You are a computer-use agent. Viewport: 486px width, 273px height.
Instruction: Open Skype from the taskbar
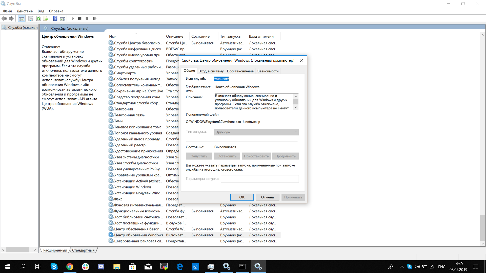(x=54, y=267)
